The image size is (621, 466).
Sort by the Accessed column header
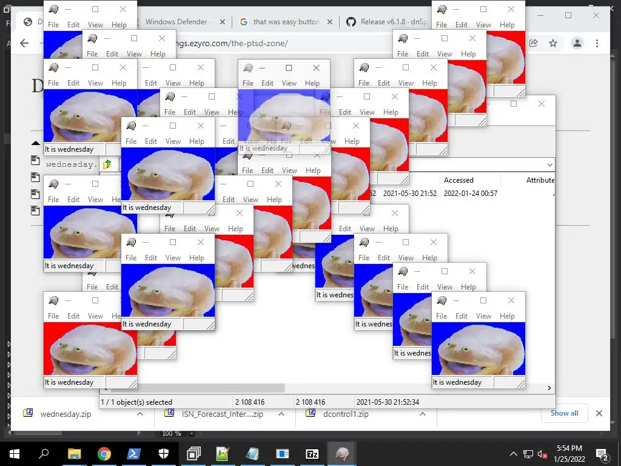[x=458, y=180]
